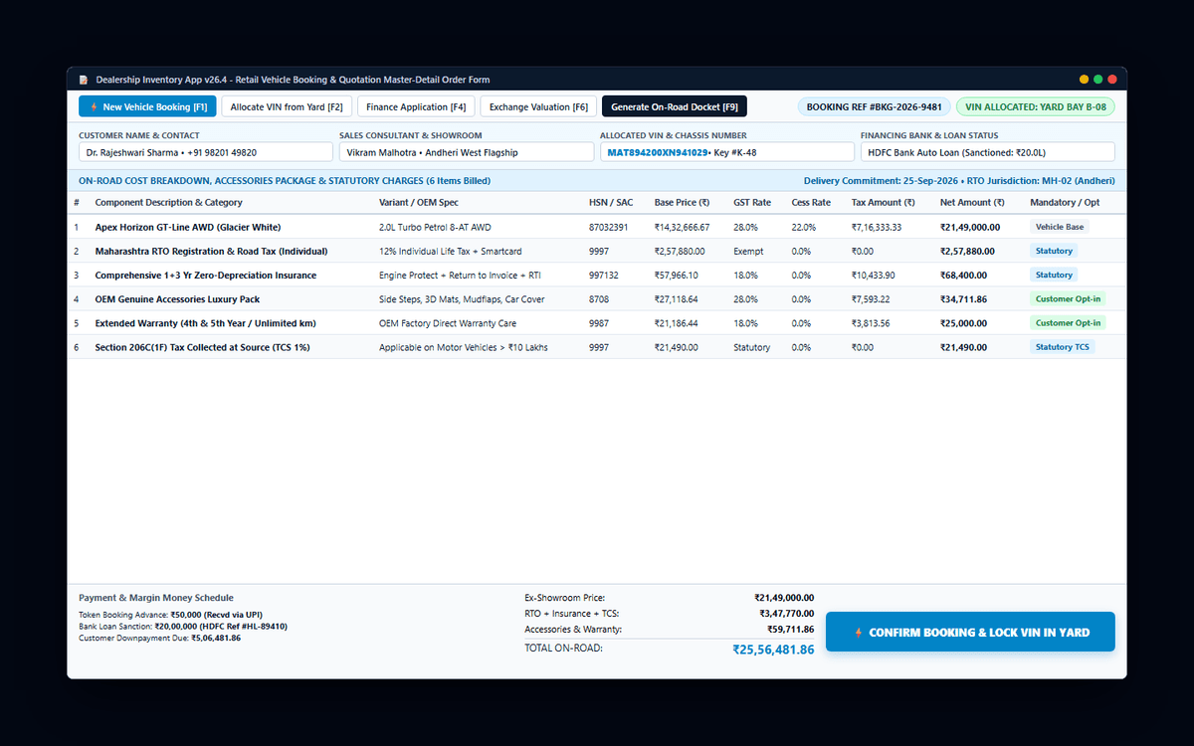Click Total On-Road amount ₹25,56,481.86
The image size is (1194, 746).
click(773, 650)
